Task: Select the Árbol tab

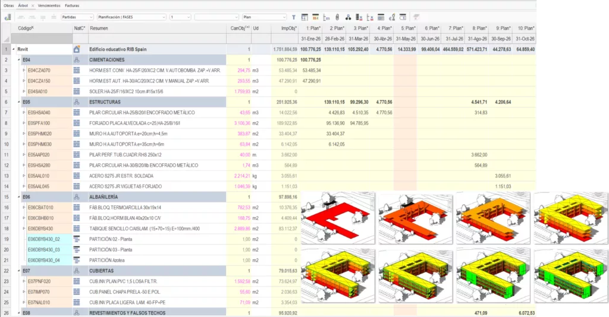Action: pos(23,6)
